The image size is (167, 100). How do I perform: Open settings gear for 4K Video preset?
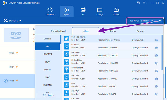coord(156,48)
